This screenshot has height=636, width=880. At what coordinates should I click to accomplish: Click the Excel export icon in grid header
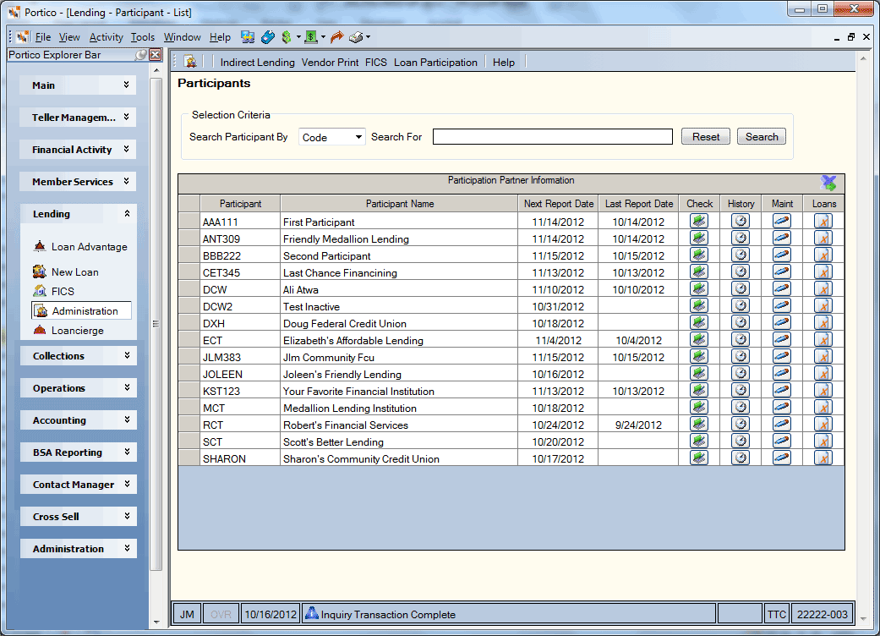828,183
